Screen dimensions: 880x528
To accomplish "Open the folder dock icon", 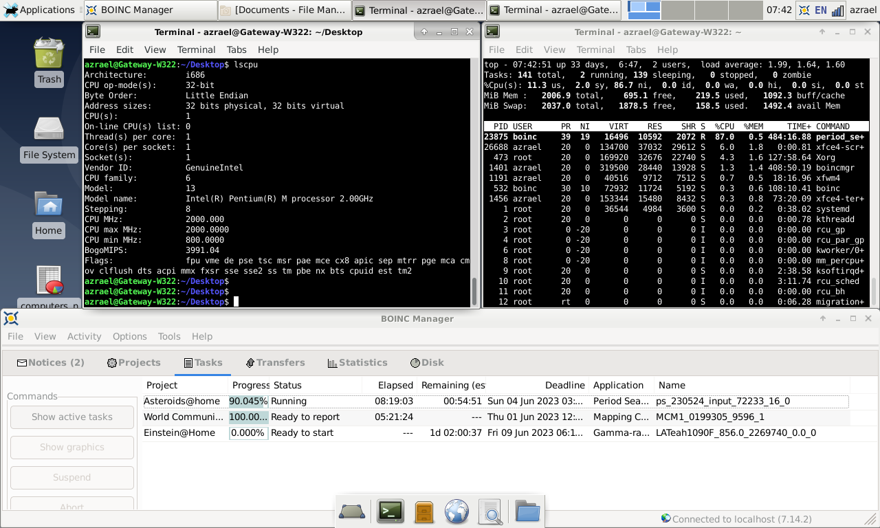I will click(527, 511).
